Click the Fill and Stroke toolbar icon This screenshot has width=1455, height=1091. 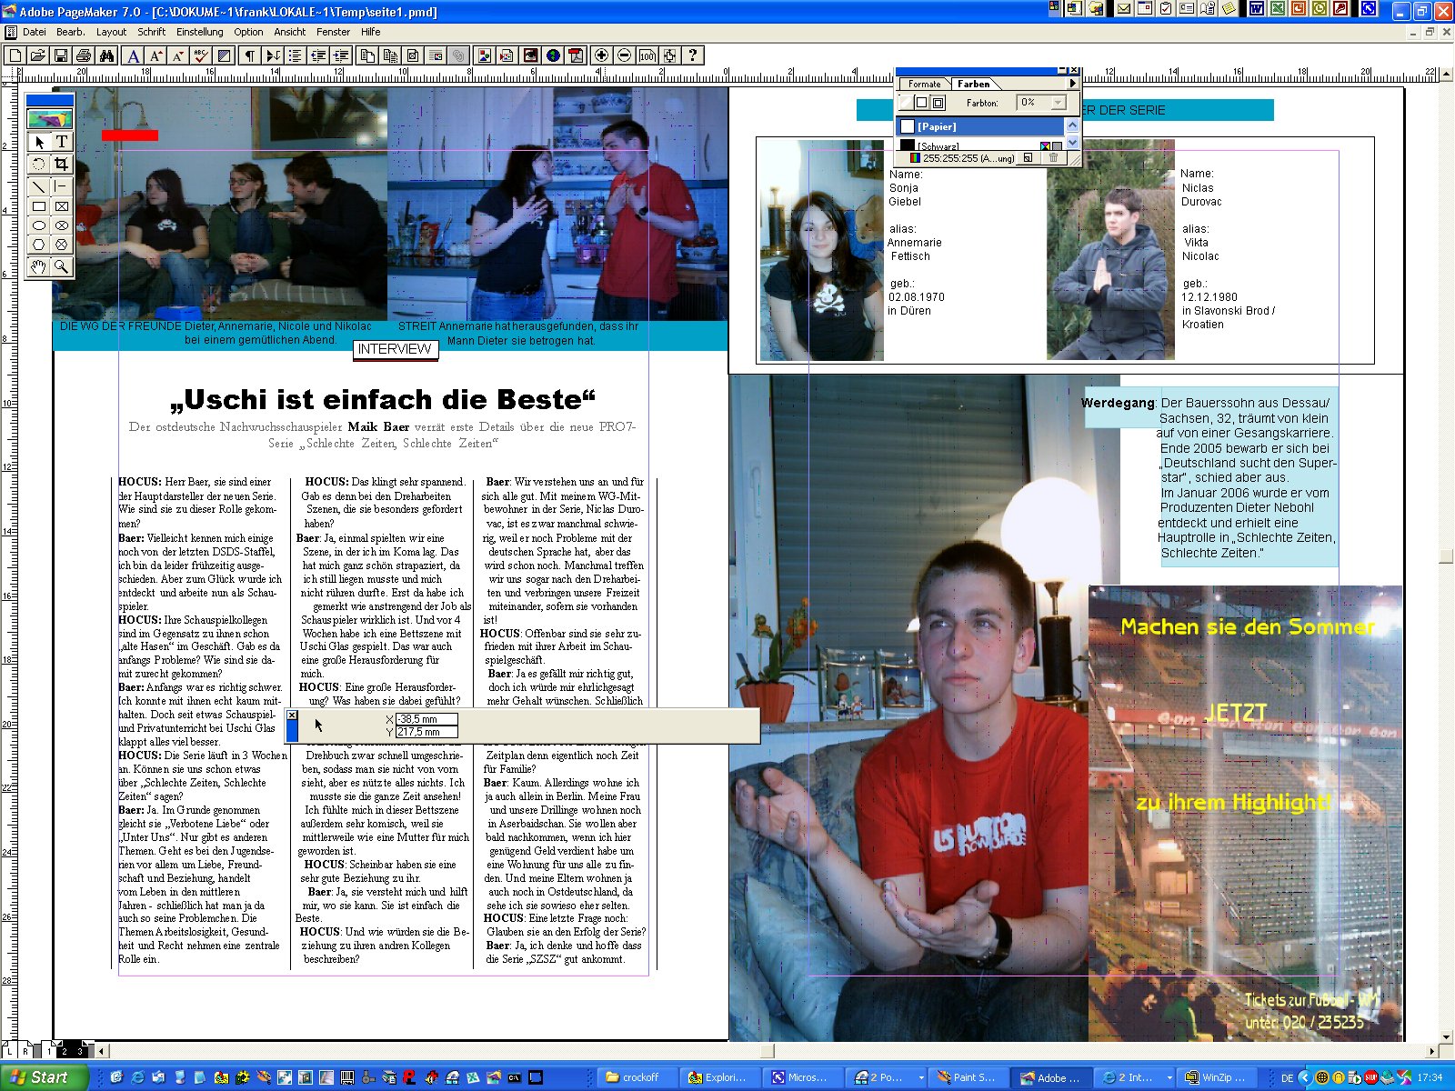[x=225, y=55]
